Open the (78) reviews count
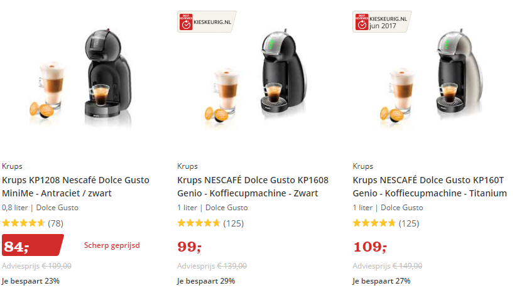The image size is (517, 288). point(55,223)
